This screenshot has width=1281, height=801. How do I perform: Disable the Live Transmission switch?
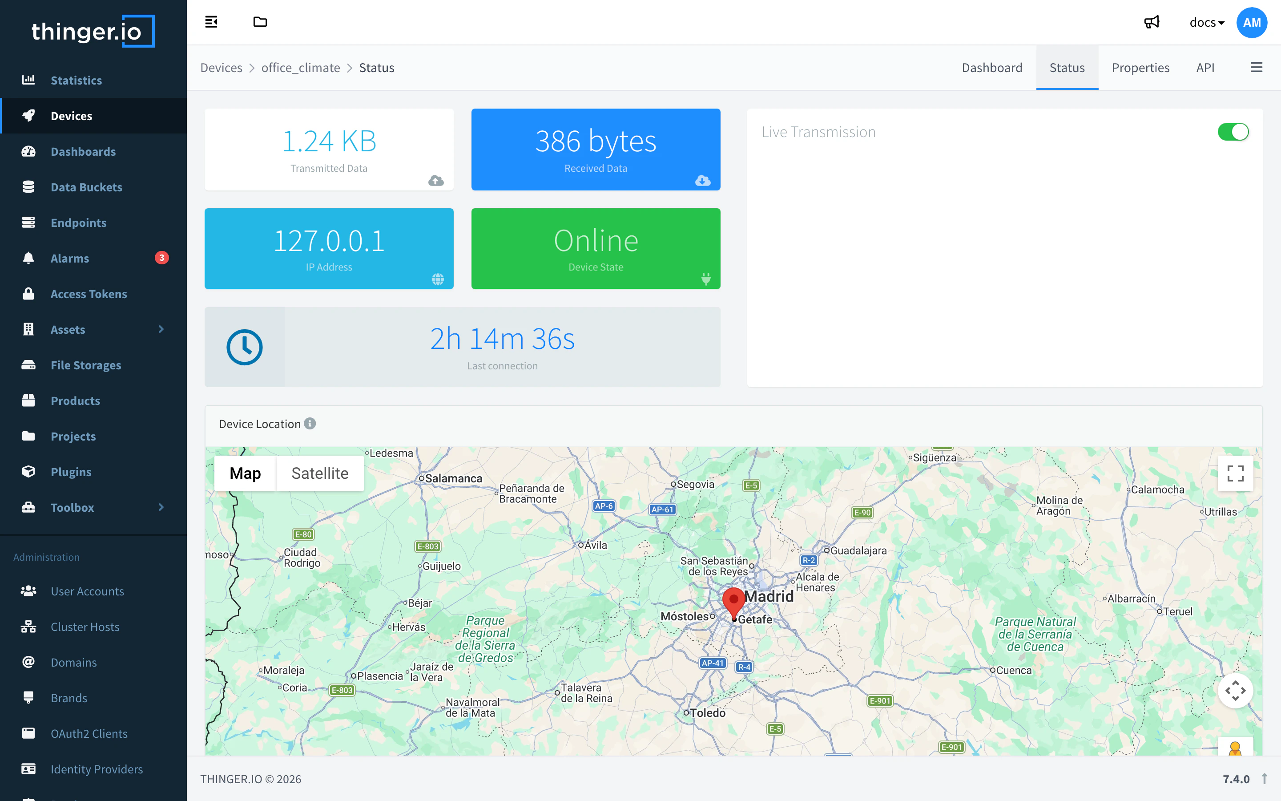point(1233,131)
